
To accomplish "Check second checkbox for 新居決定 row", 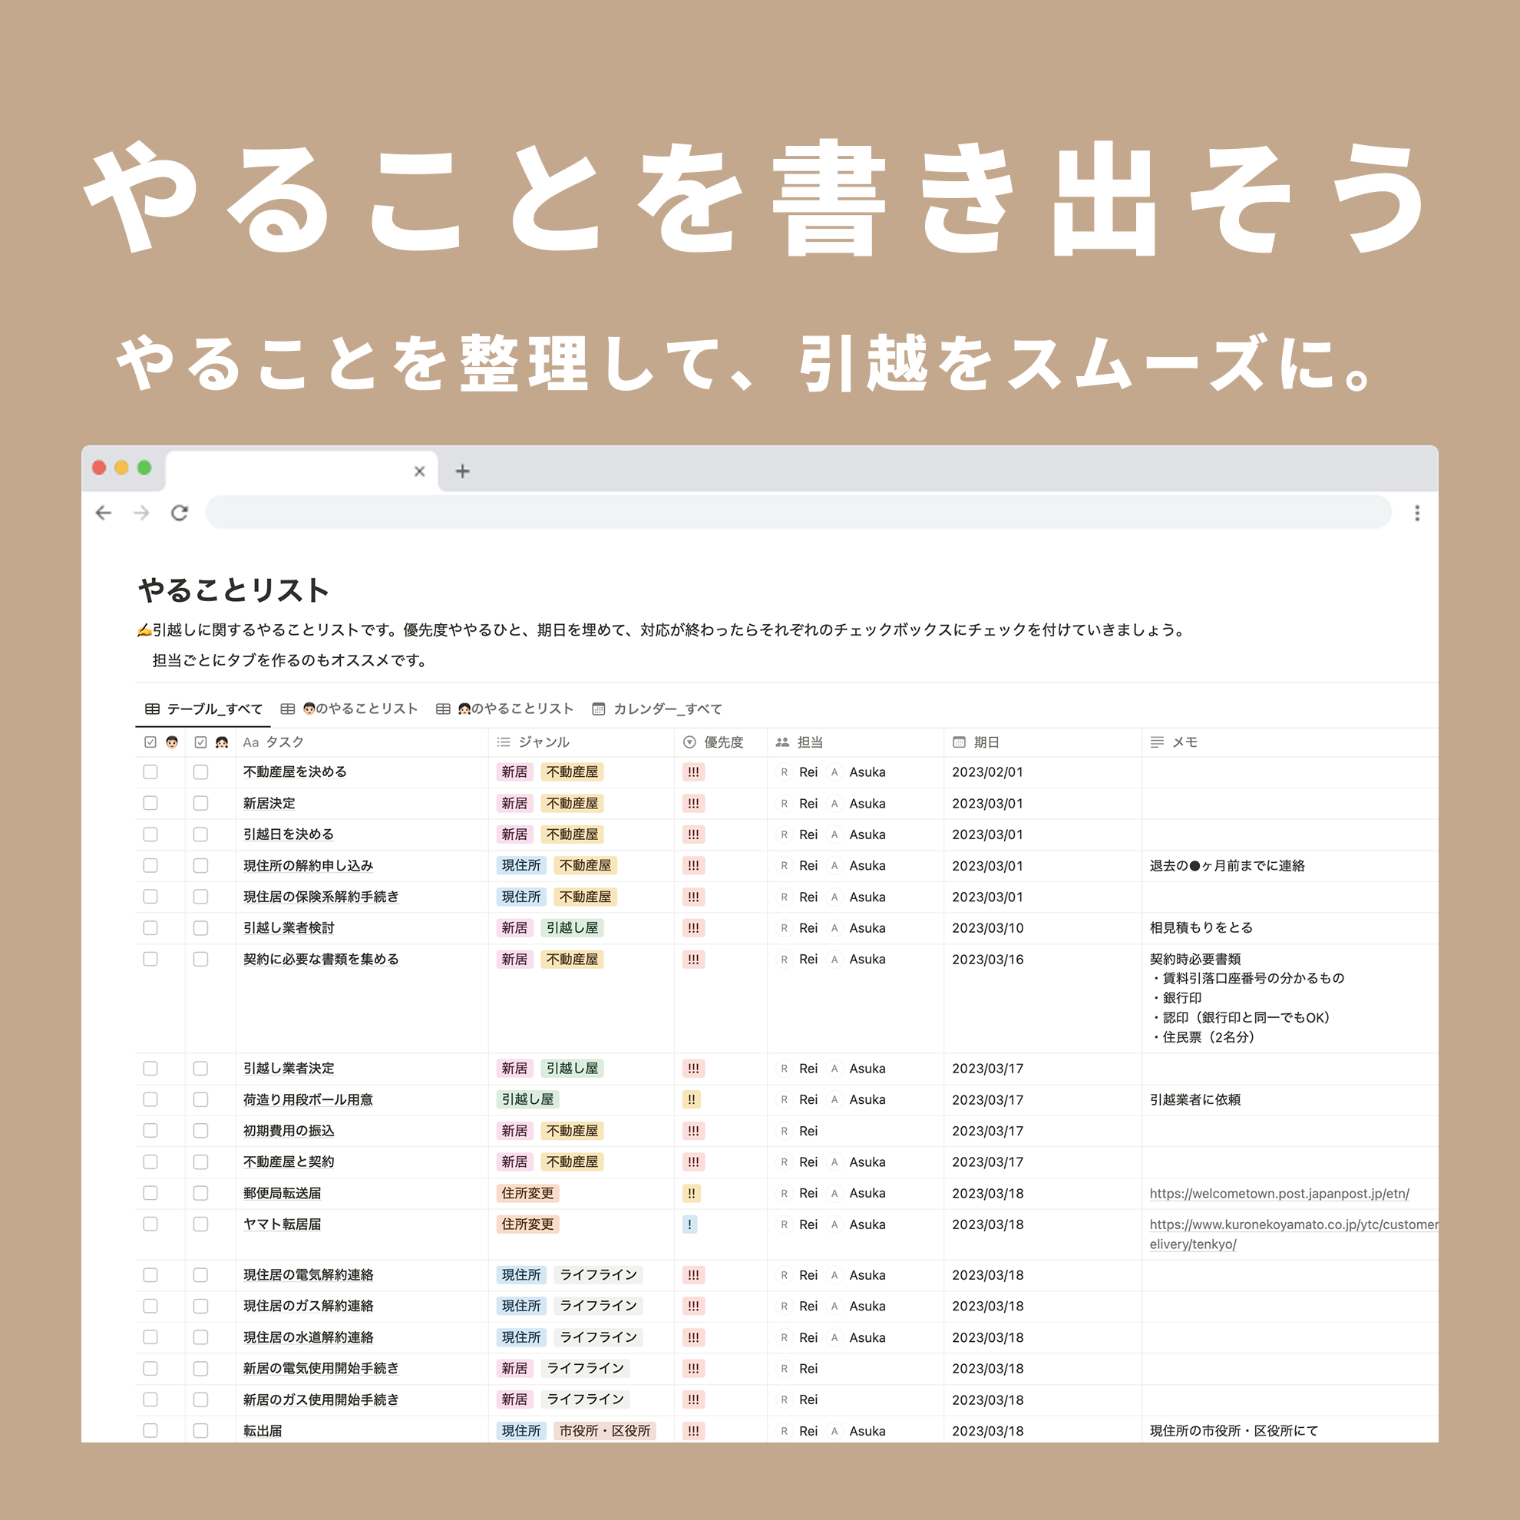I will point(200,803).
